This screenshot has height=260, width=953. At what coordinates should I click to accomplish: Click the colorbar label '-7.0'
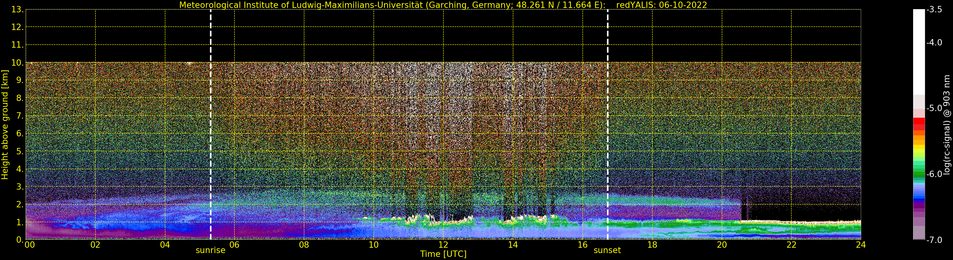[934, 240]
